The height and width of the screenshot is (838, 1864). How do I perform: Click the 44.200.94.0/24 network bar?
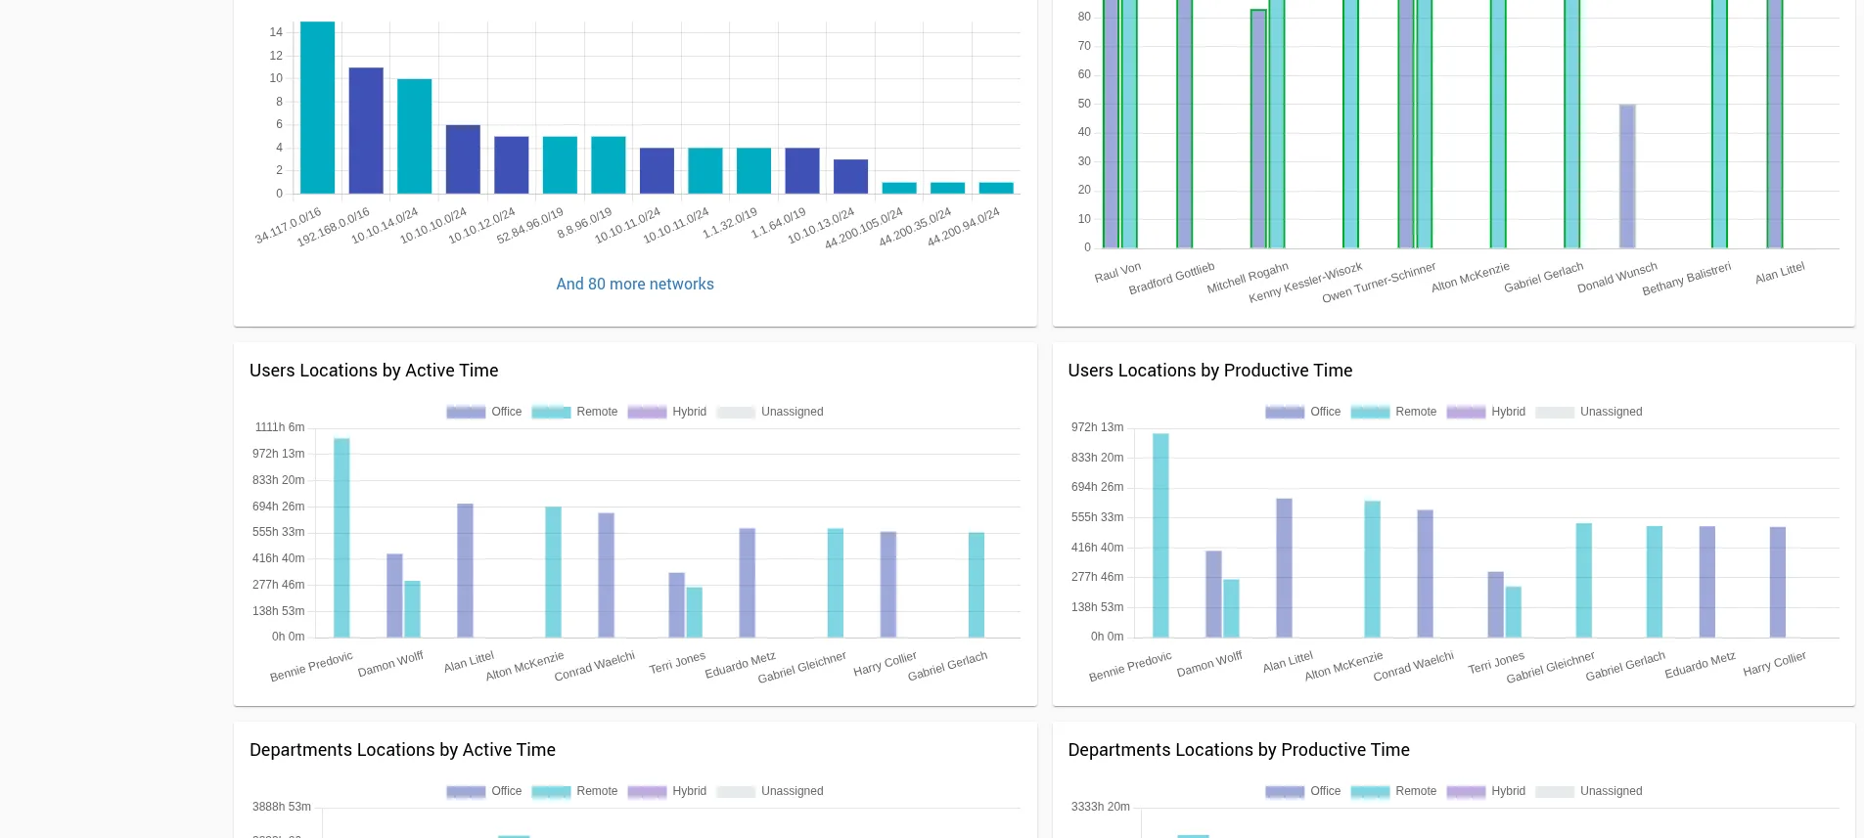[996, 188]
